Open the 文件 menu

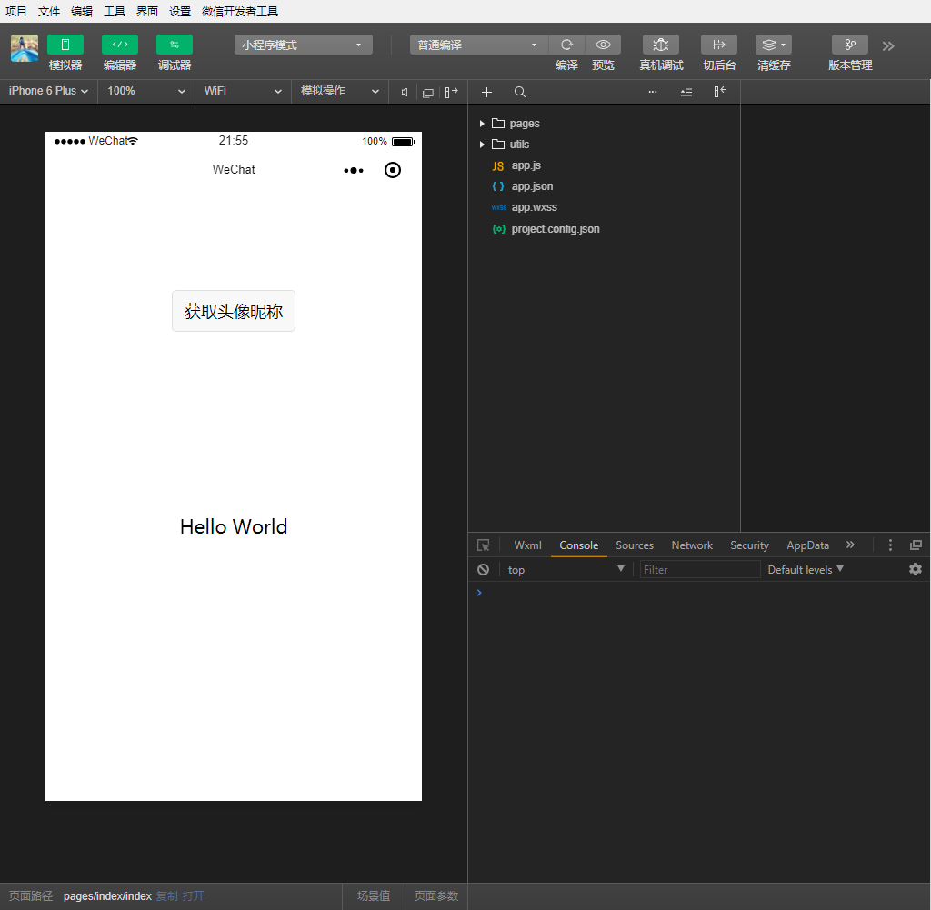click(x=49, y=11)
